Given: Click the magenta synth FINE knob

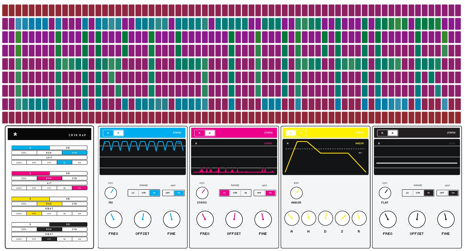Looking at the screenshot, I should click(263, 219).
